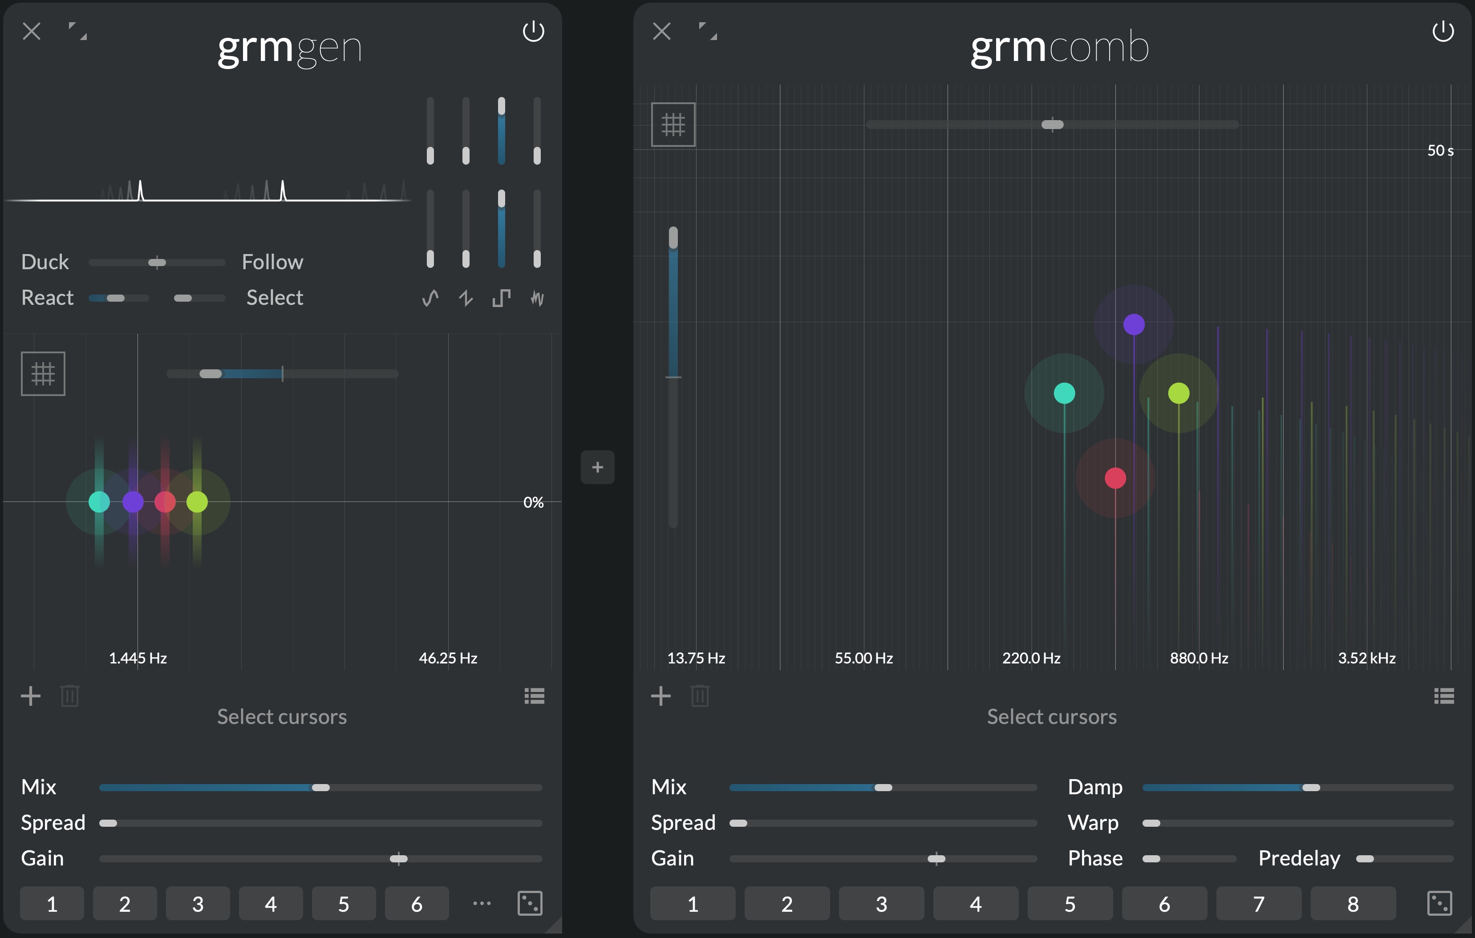
Task: Open the grmcomb cursor list menu
Action: 1444,695
